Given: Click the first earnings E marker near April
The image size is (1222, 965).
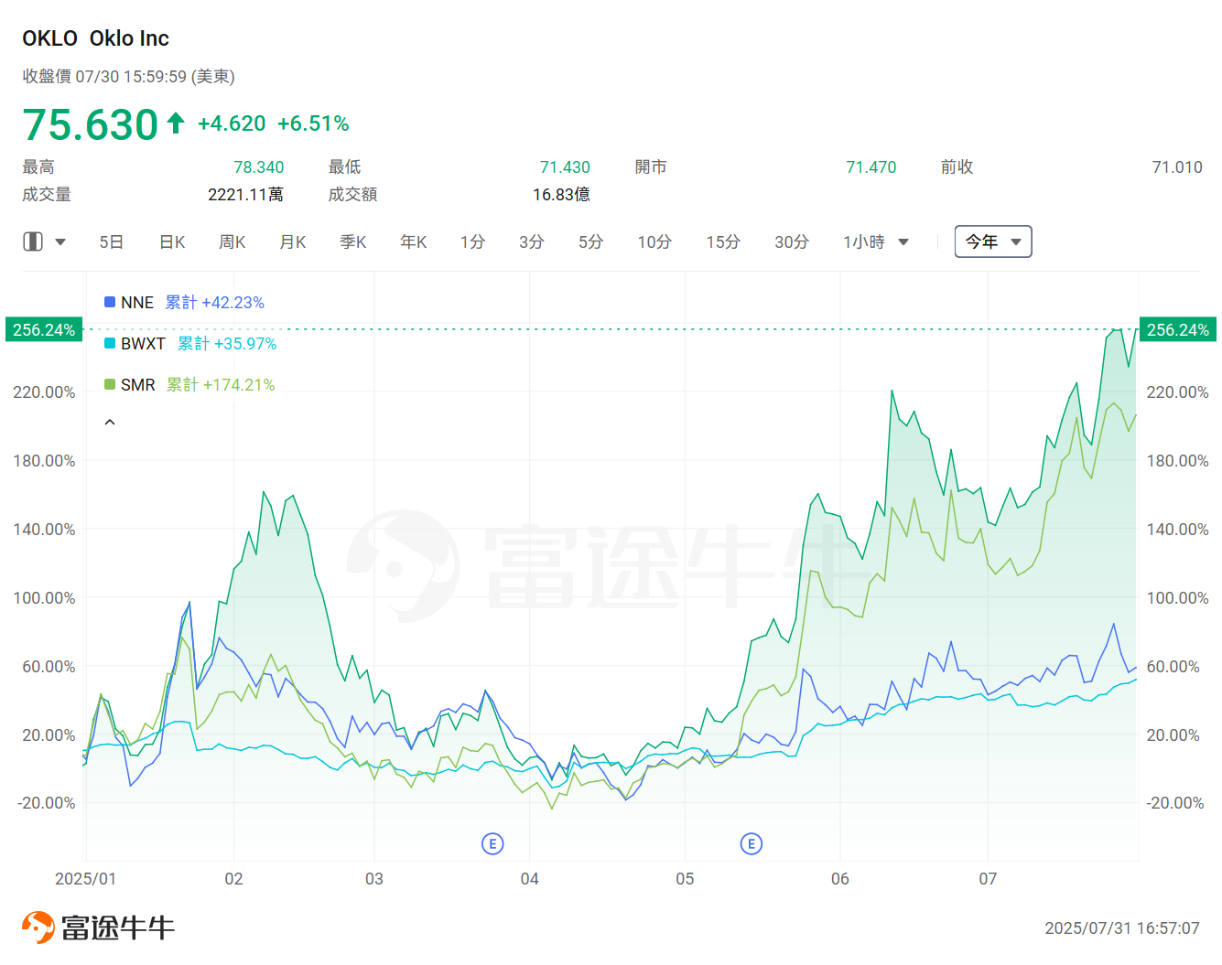Looking at the screenshot, I should [x=492, y=843].
